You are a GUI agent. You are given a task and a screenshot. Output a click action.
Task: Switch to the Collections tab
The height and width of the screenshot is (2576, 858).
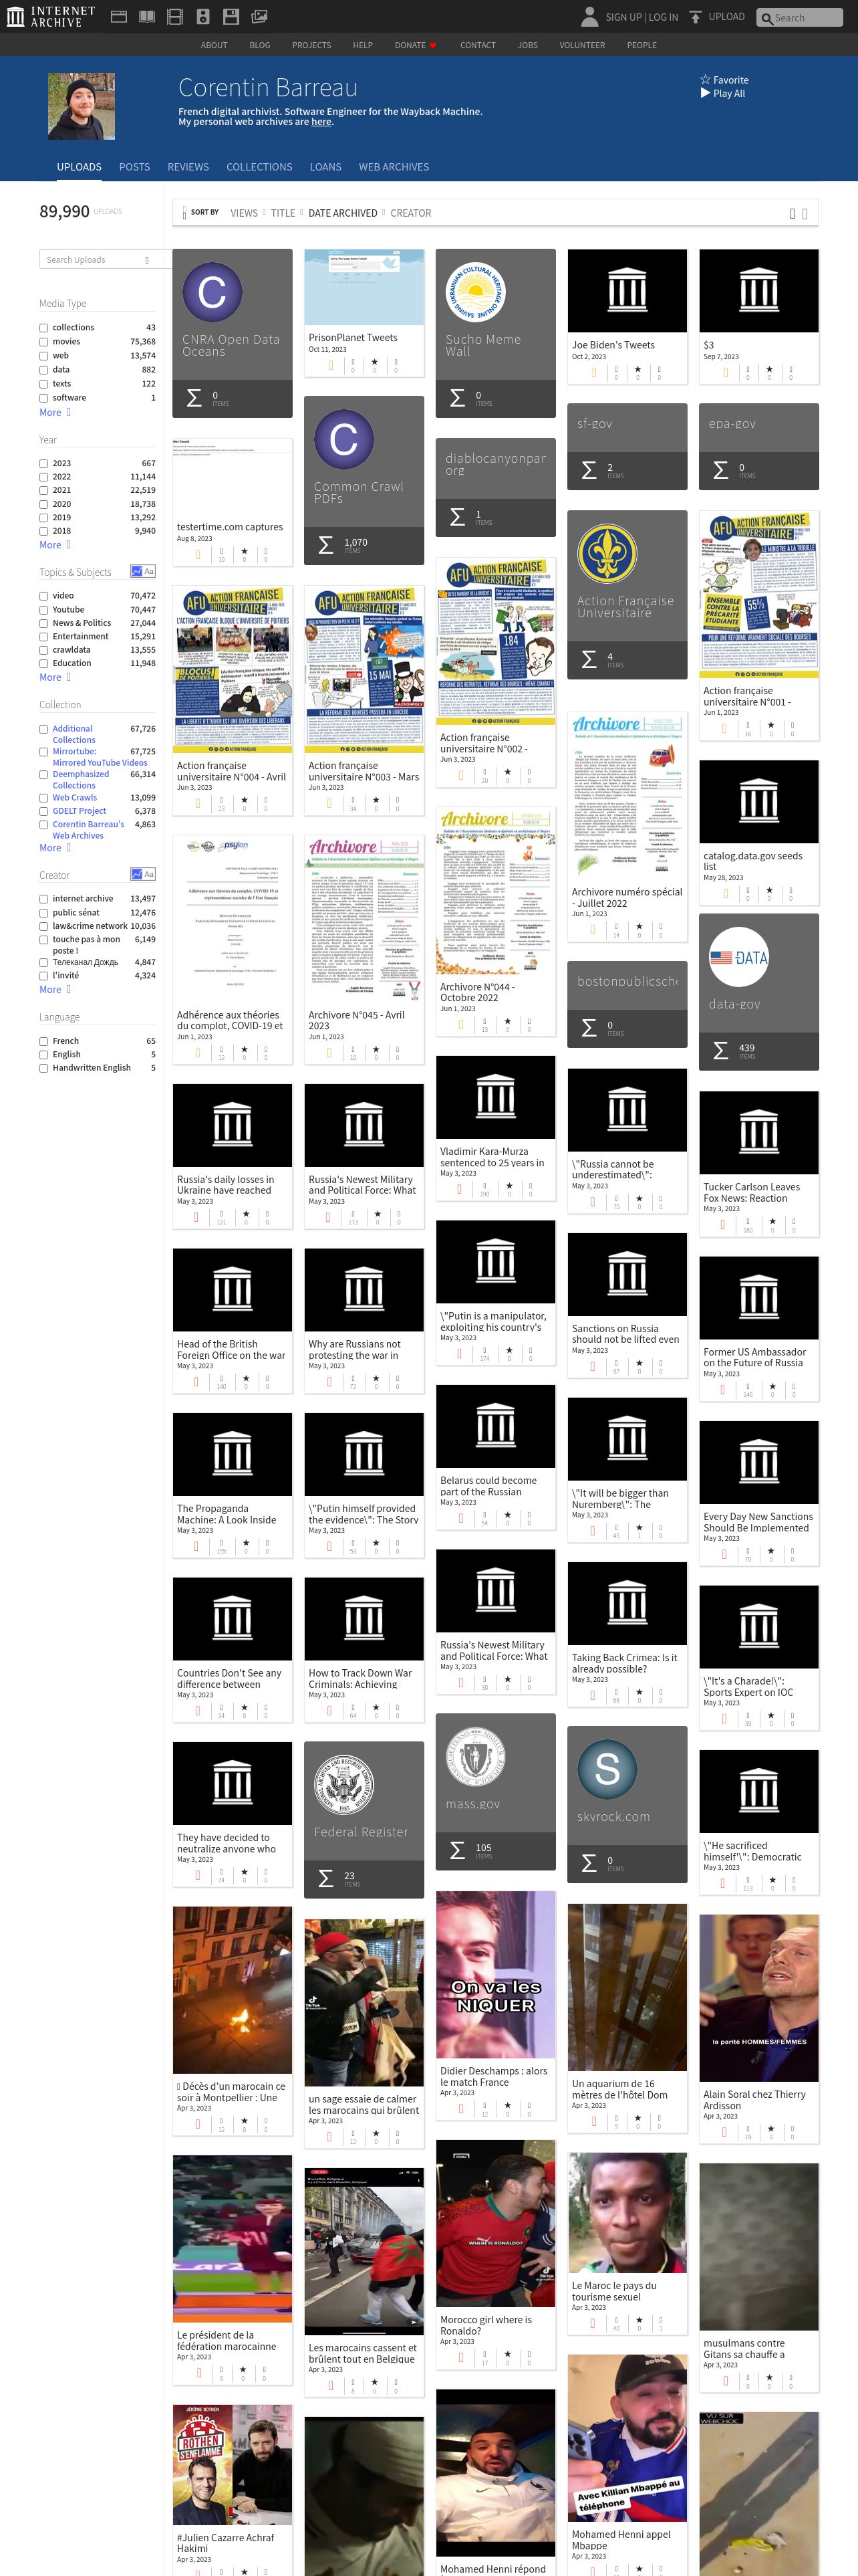click(x=259, y=167)
